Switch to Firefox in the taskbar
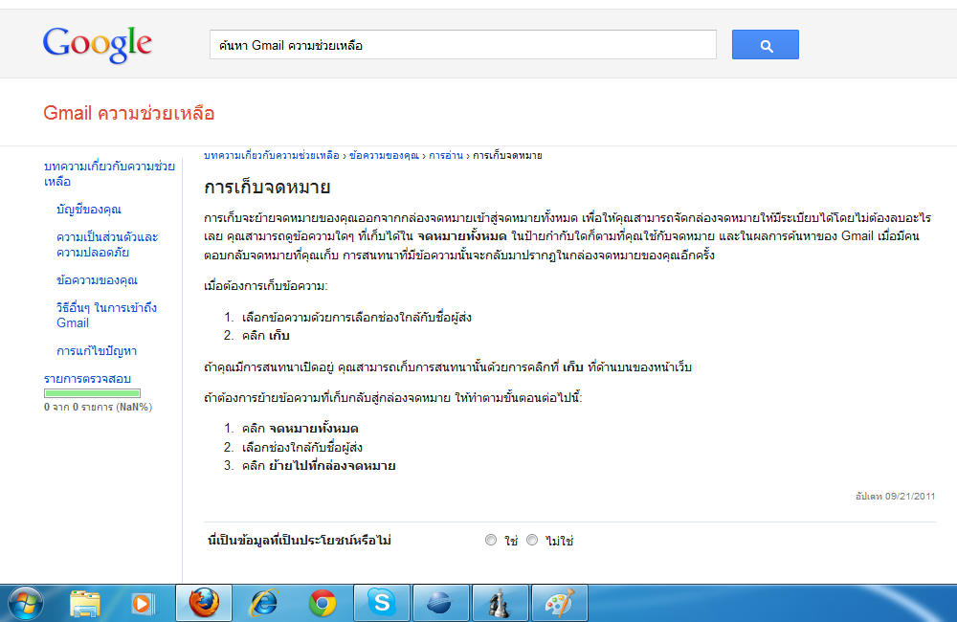 click(204, 603)
